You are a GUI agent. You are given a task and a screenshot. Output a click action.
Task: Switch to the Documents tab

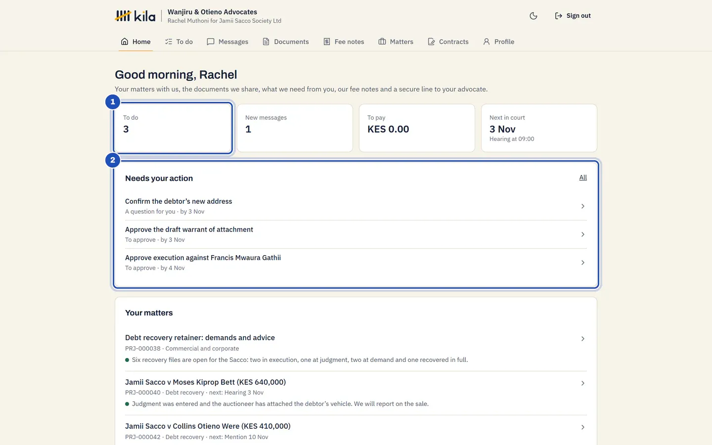(x=286, y=42)
